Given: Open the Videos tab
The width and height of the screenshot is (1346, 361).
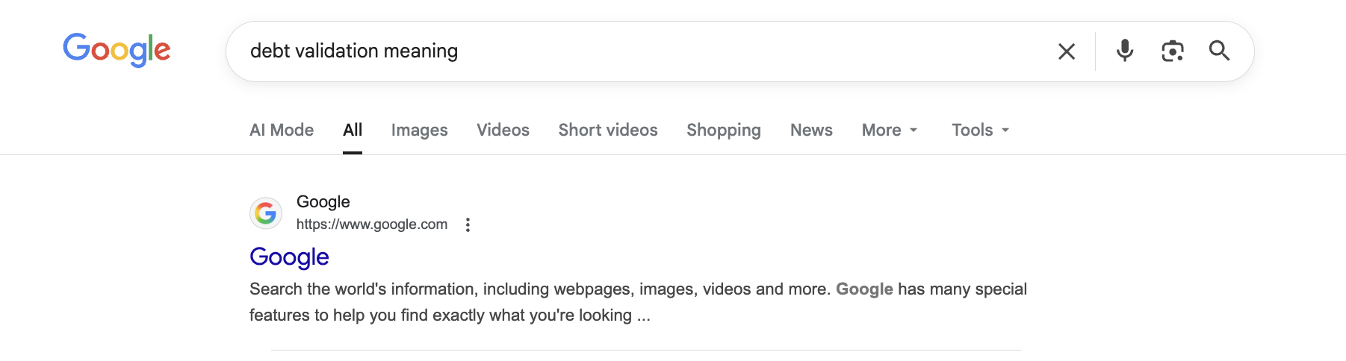Looking at the screenshot, I should (x=503, y=130).
